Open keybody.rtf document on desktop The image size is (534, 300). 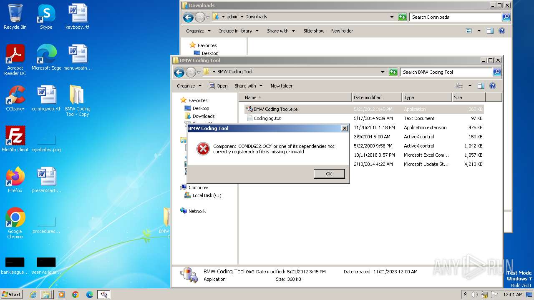tap(78, 17)
